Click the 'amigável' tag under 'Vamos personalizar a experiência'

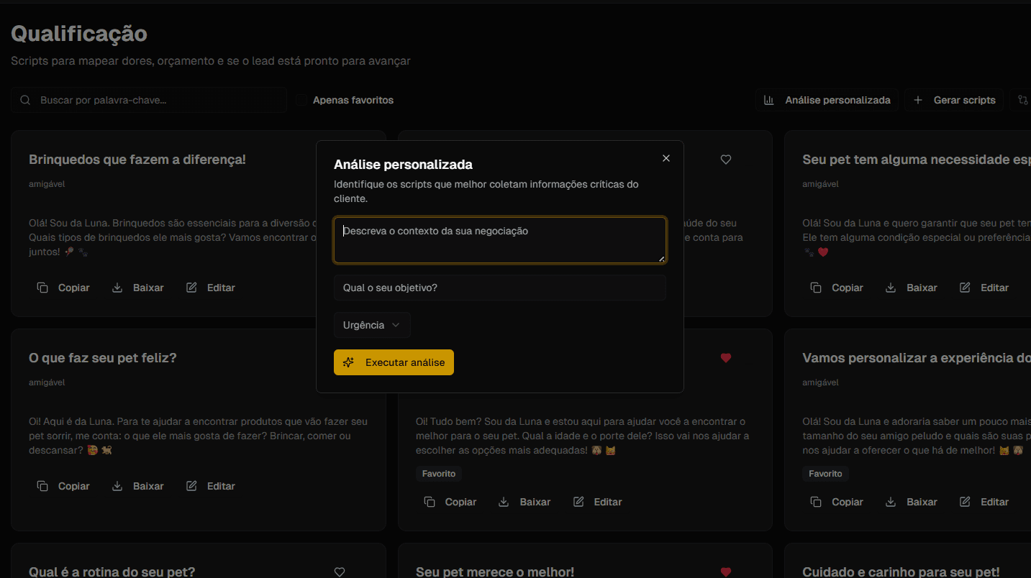pos(820,382)
